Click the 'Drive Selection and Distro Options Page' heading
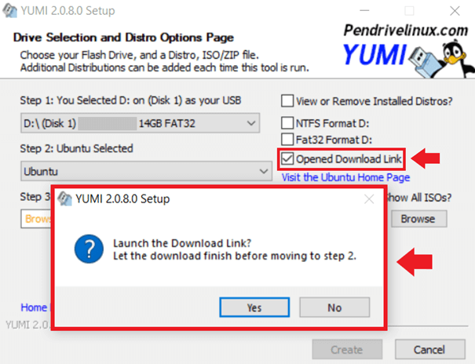 [123, 38]
